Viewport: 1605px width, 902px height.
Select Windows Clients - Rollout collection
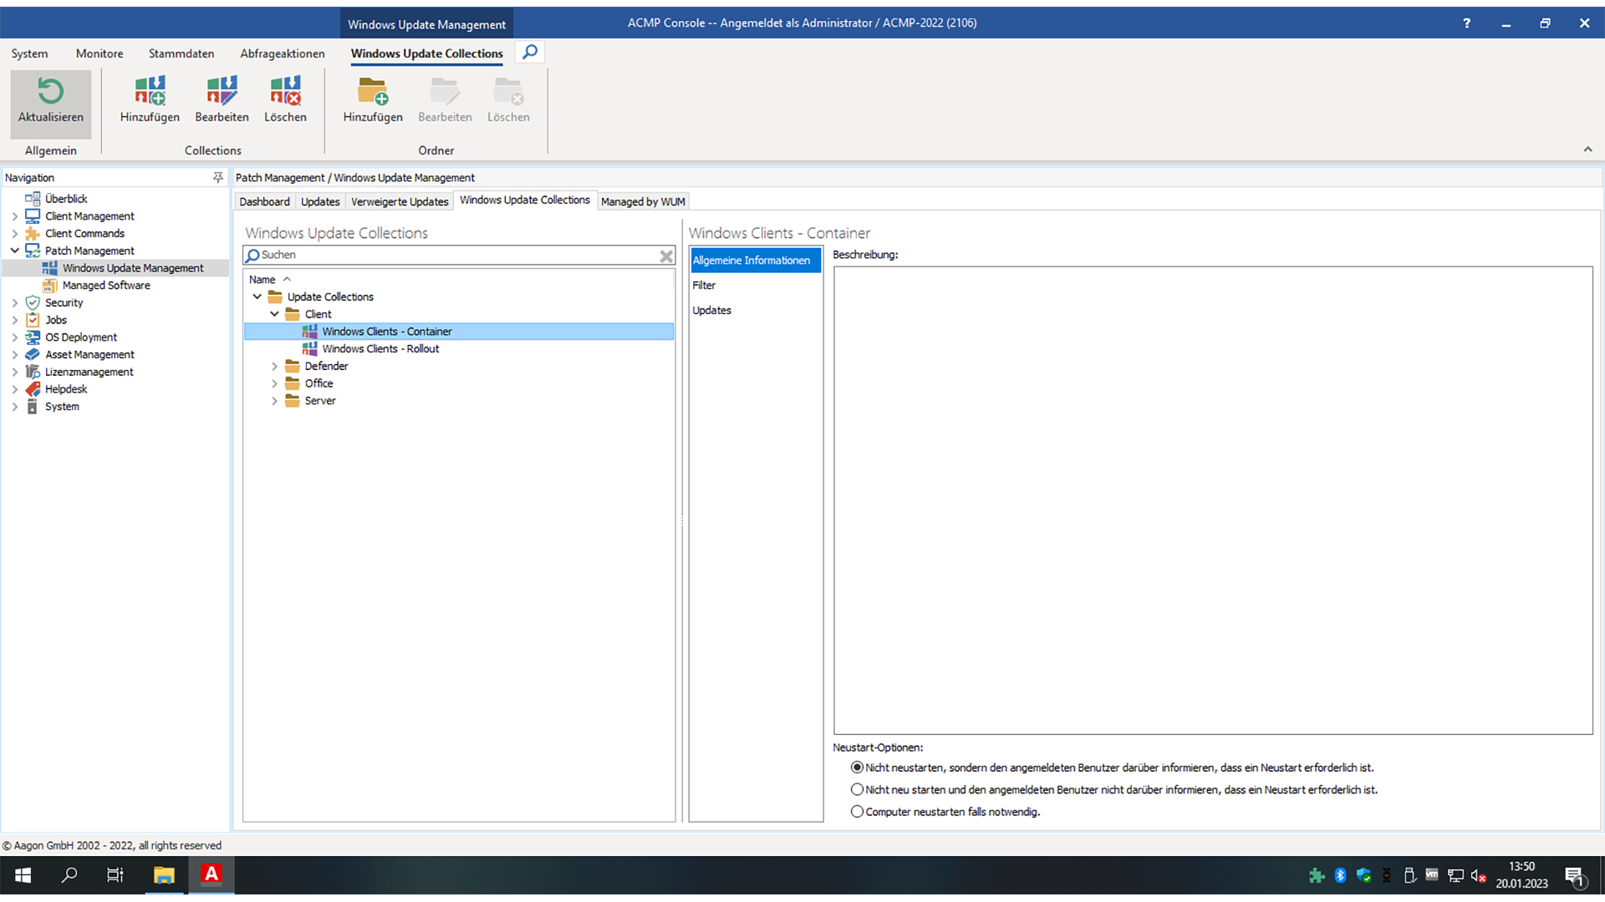pos(380,349)
